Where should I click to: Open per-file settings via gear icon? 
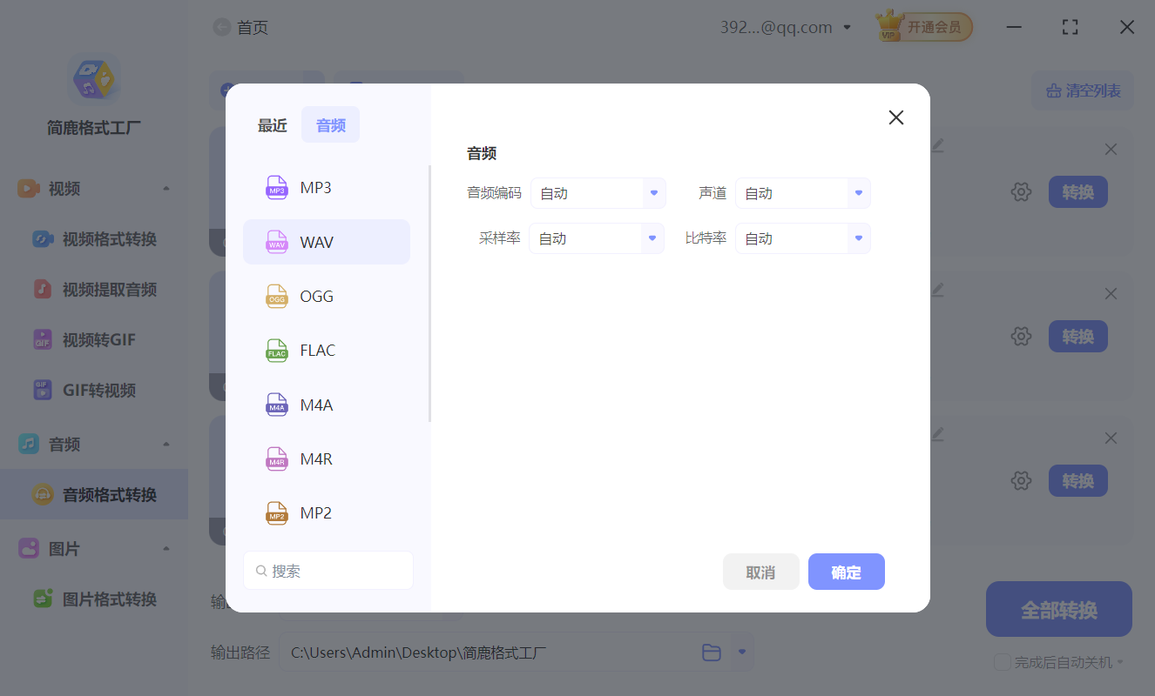pos(1021,191)
